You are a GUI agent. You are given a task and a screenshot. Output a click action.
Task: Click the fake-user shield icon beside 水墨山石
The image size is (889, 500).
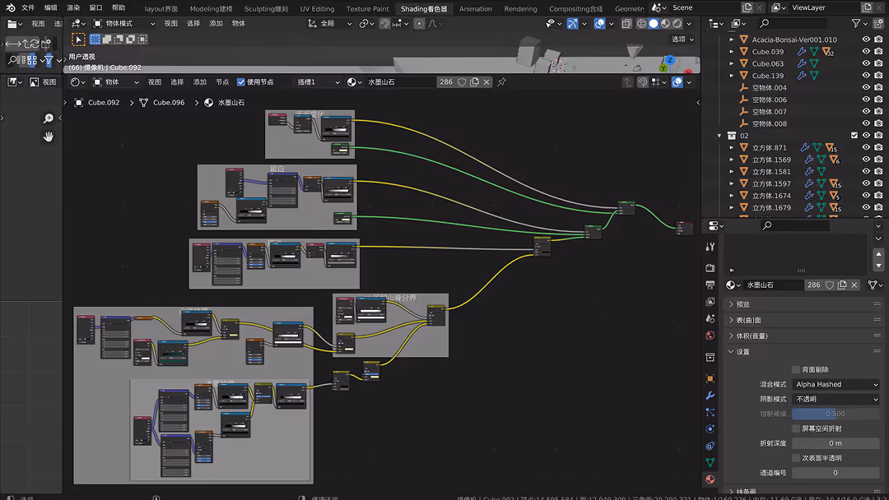[x=831, y=285]
